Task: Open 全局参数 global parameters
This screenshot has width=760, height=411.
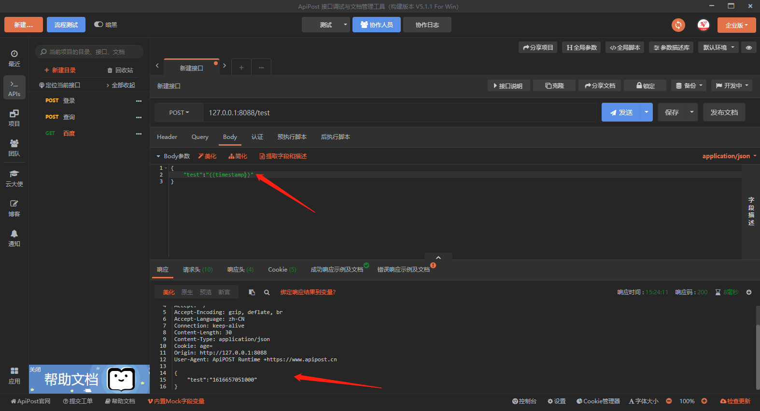Action: pos(582,47)
